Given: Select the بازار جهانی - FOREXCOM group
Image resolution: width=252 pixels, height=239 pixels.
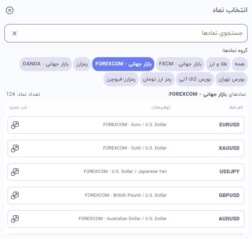Looking at the screenshot, I should (123, 64).
